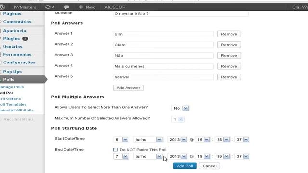Click Answer 2 field containing Claro
308x173 pixels.
[x=164, y=45]
